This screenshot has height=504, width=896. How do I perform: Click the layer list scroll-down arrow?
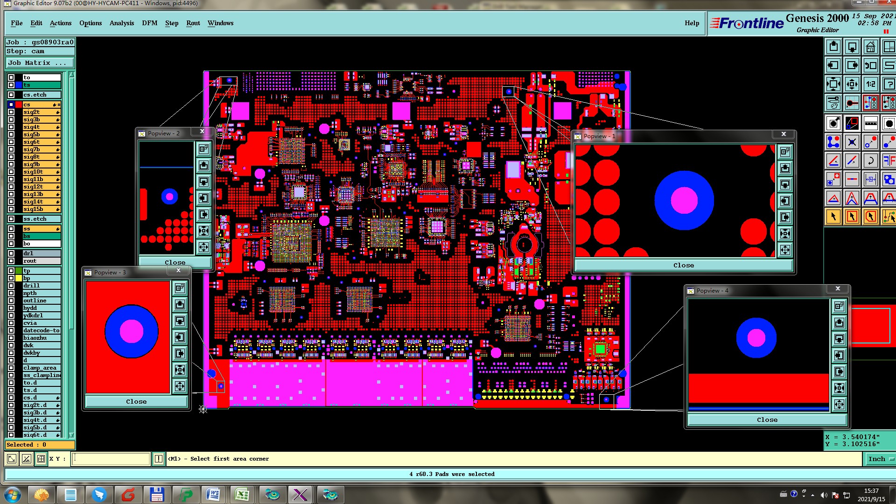coord(71,435)
